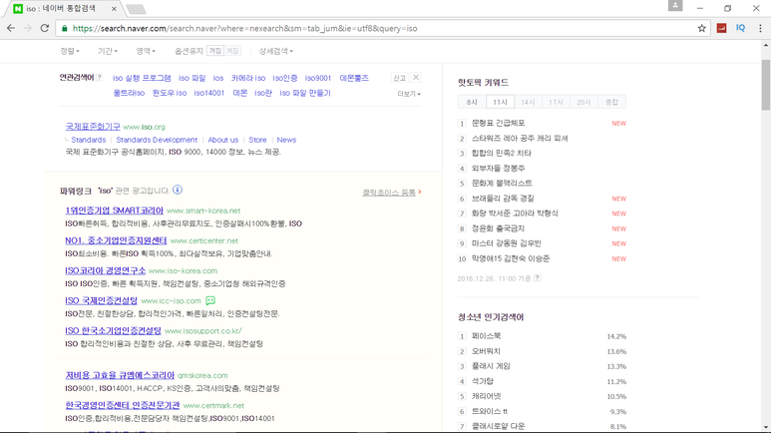Open the 기간 period dropdown
This screenshot has width=771, height=433.
[x=107, y=51]
